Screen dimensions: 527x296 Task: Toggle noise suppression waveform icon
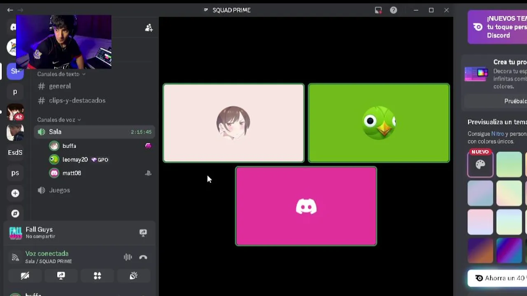point(128,257)
